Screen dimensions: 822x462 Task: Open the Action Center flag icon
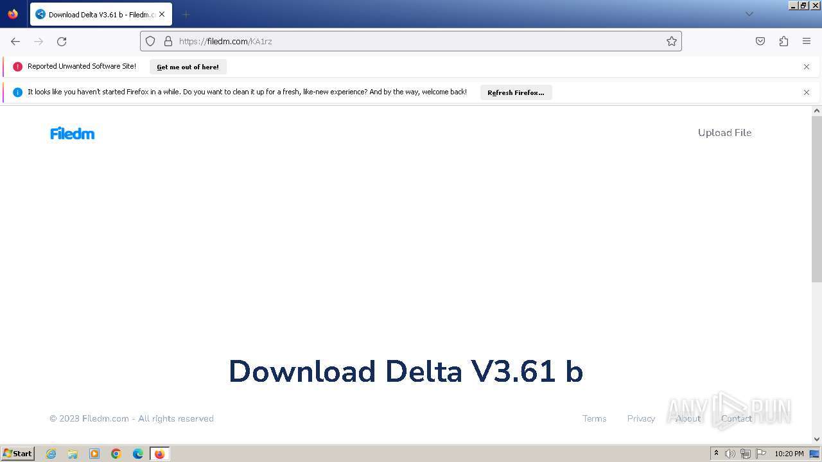coord(761,454)
